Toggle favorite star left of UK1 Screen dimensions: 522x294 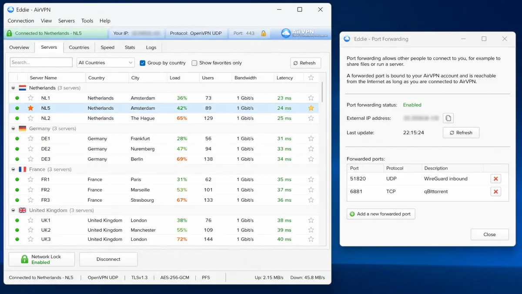30,220
